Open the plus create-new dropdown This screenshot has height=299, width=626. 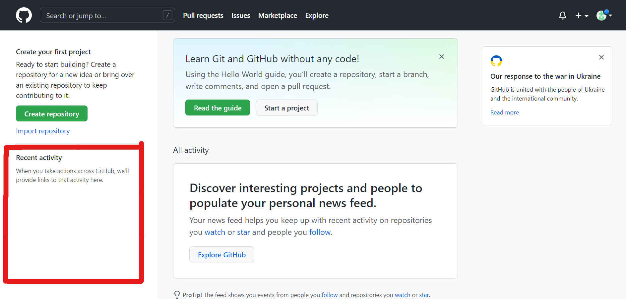[x=582, y=16]
